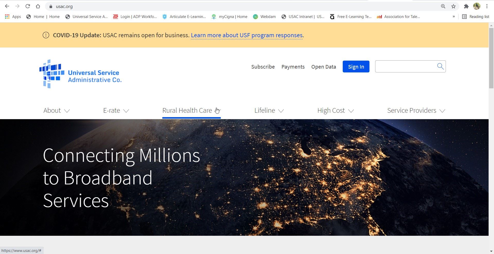
Task: Open the Payments link
Action: click(x=293, y=67)
